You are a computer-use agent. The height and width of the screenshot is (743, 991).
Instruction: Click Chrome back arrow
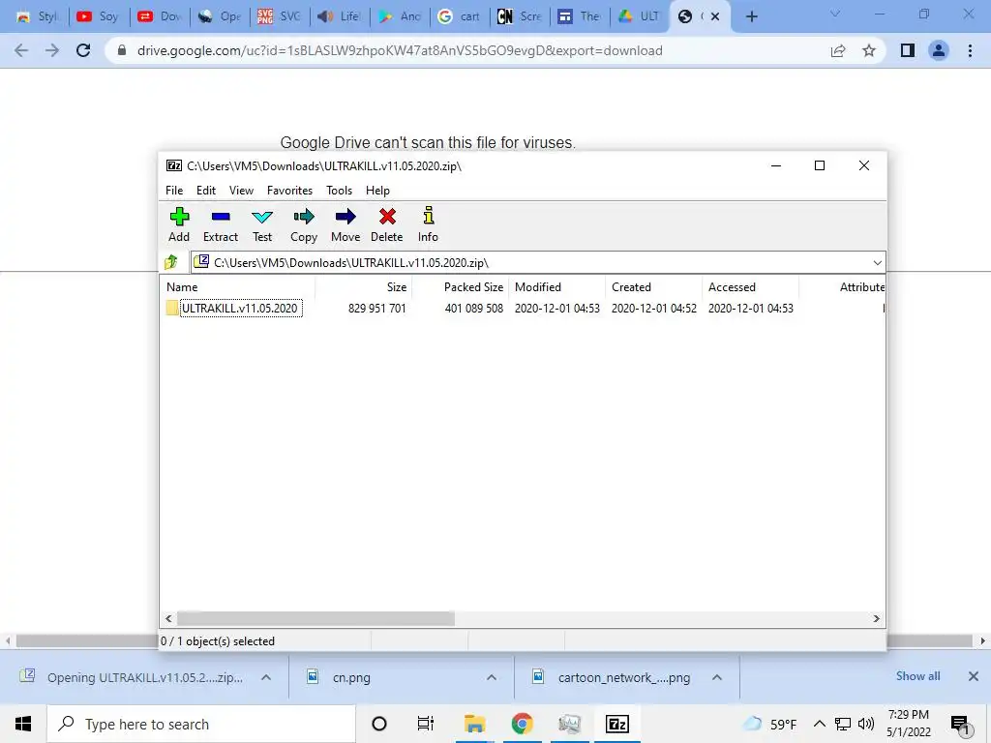(x=21, y=50)
